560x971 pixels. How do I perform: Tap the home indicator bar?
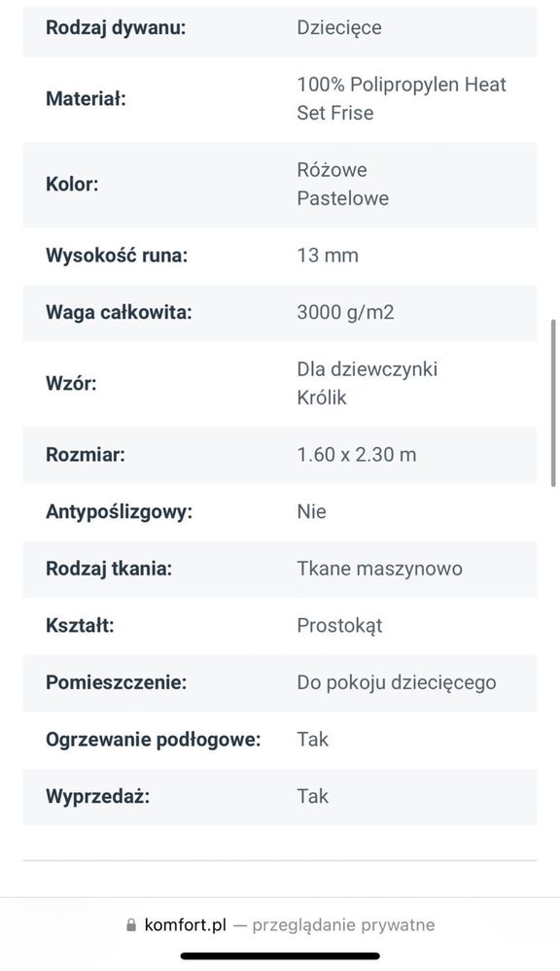coord(280,956)
